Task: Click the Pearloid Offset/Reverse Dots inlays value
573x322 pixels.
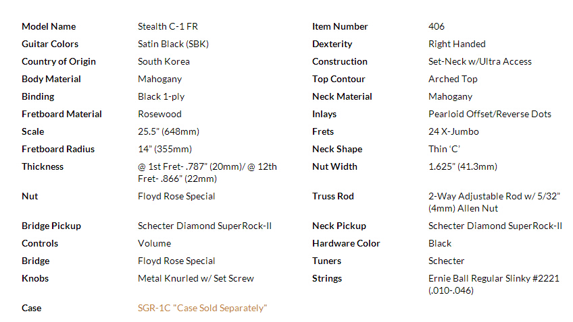Action: click(x=490, y=114)
